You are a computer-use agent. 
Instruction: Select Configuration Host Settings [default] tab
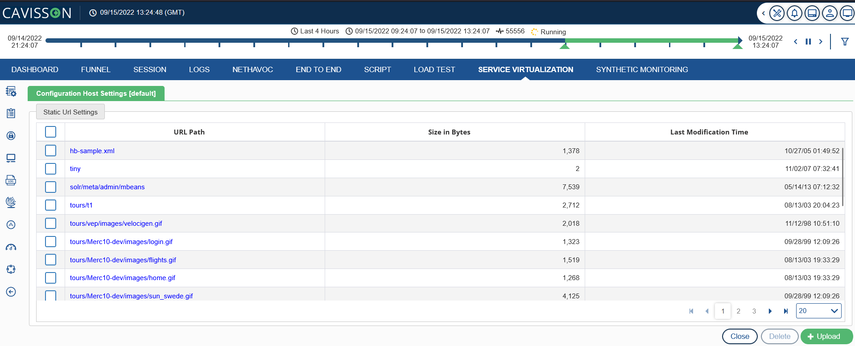click(96, 94)
